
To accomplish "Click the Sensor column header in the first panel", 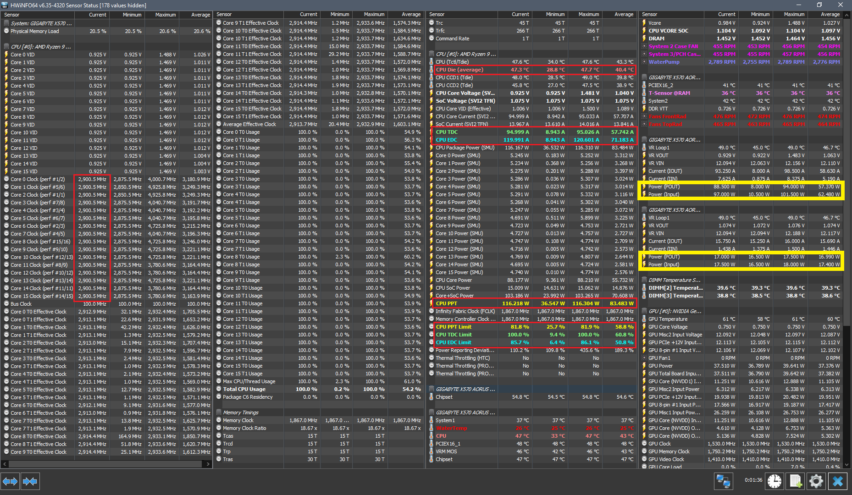I will point(38,15).
